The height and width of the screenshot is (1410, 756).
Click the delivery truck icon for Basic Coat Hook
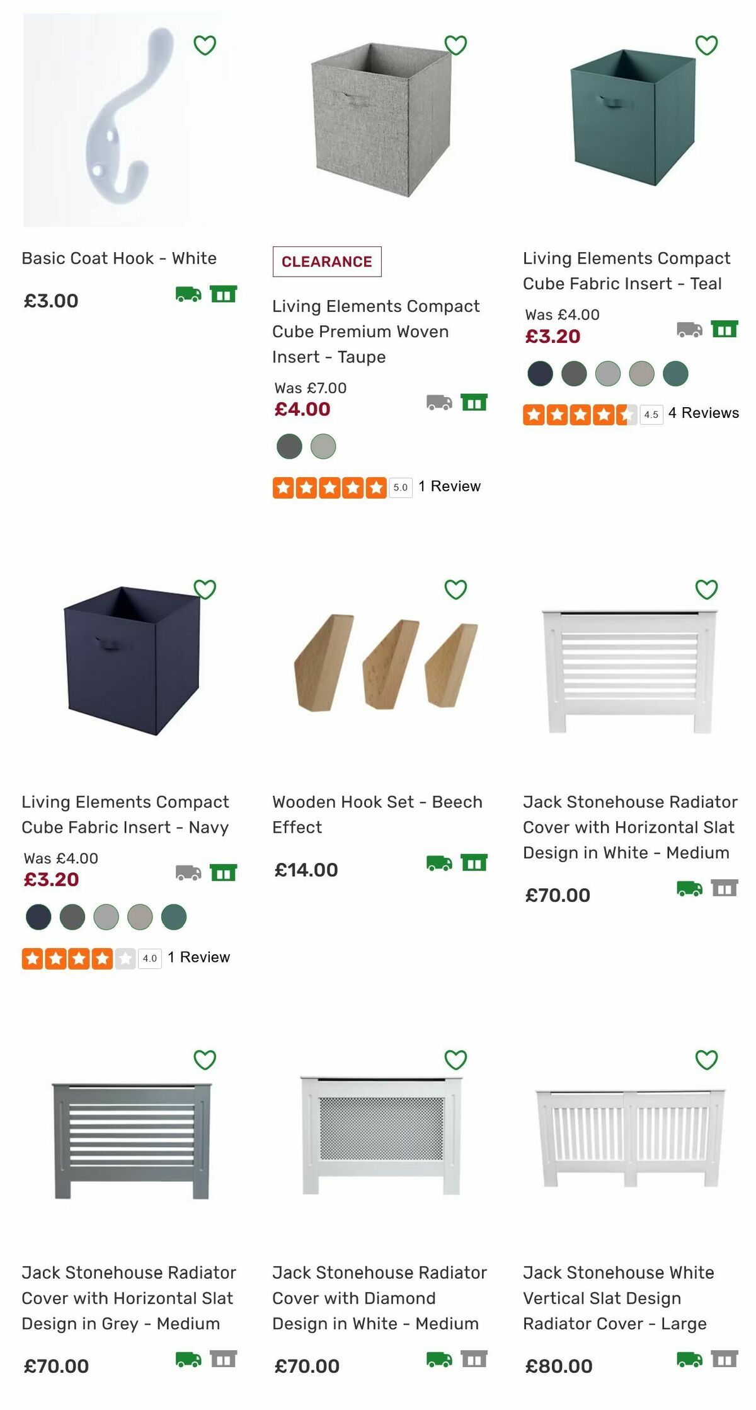[x=186, y=292]
